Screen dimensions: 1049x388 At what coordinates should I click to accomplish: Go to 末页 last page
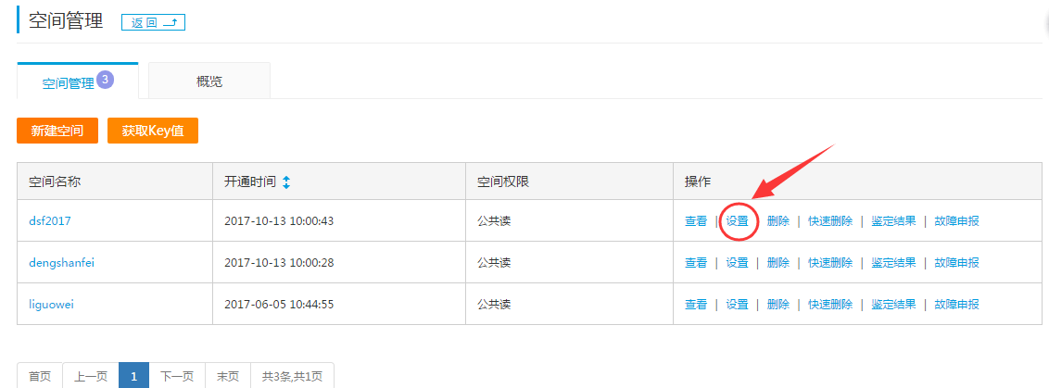click(228, 376)
